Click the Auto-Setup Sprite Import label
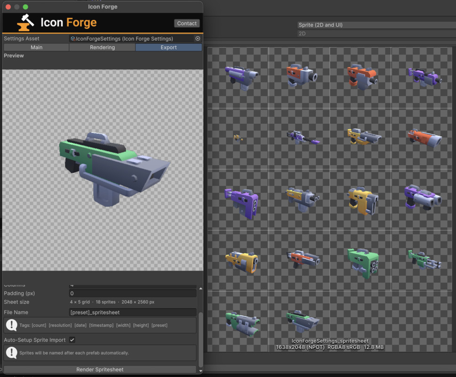Viewport: 456px width, 377px height. (x=34, y=340)
